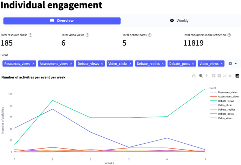
Task: Remove the Assessment_views tag
Action: pos(71,64)
